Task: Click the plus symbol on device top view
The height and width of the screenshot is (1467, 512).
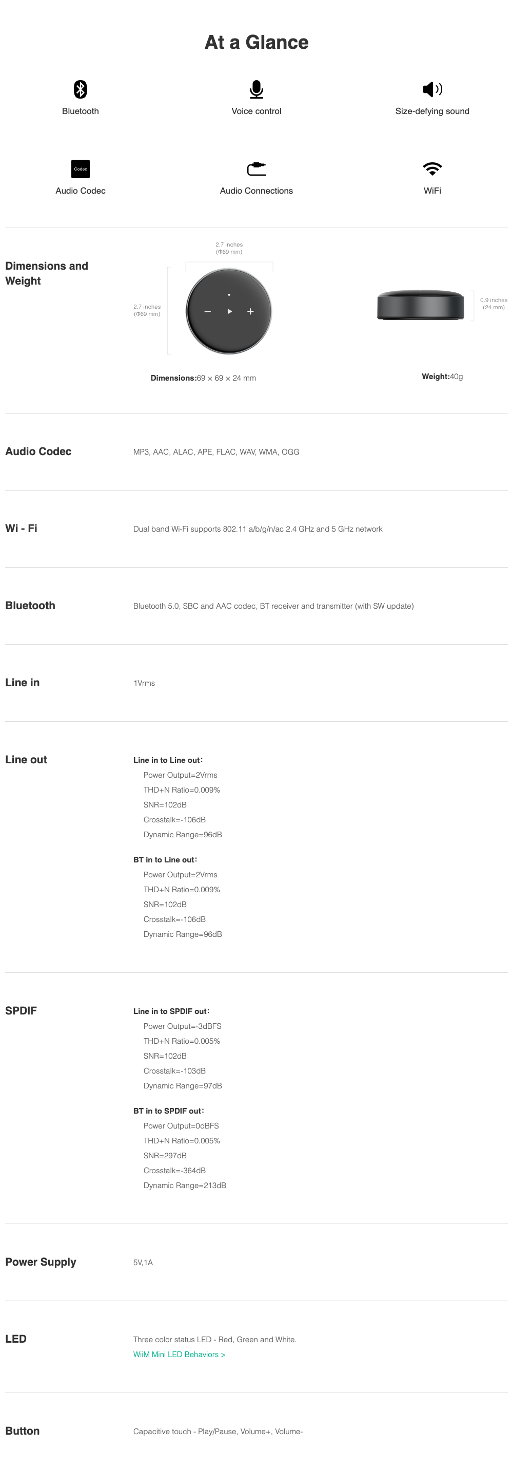Action: point(250,311)
